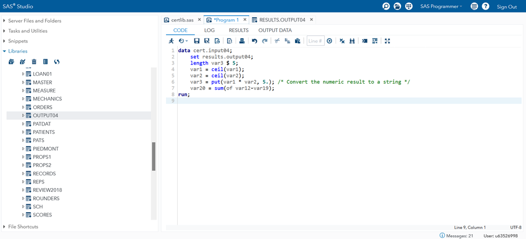Paste with the clipboard icon in the toolbar

point(298,41)
